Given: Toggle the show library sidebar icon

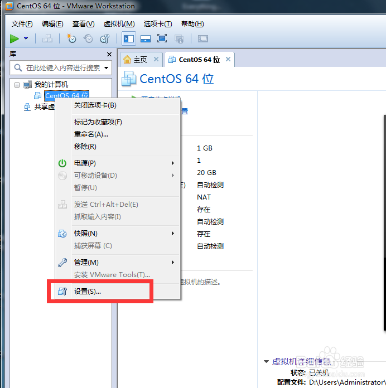Looking at the screenshot, I should coord(129,38).
